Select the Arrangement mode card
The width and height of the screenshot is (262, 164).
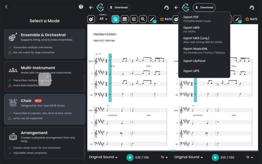click(45, 143)
